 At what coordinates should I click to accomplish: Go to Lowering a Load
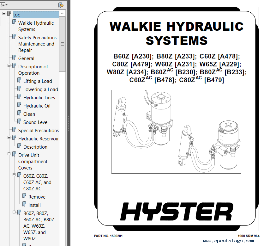41,89
